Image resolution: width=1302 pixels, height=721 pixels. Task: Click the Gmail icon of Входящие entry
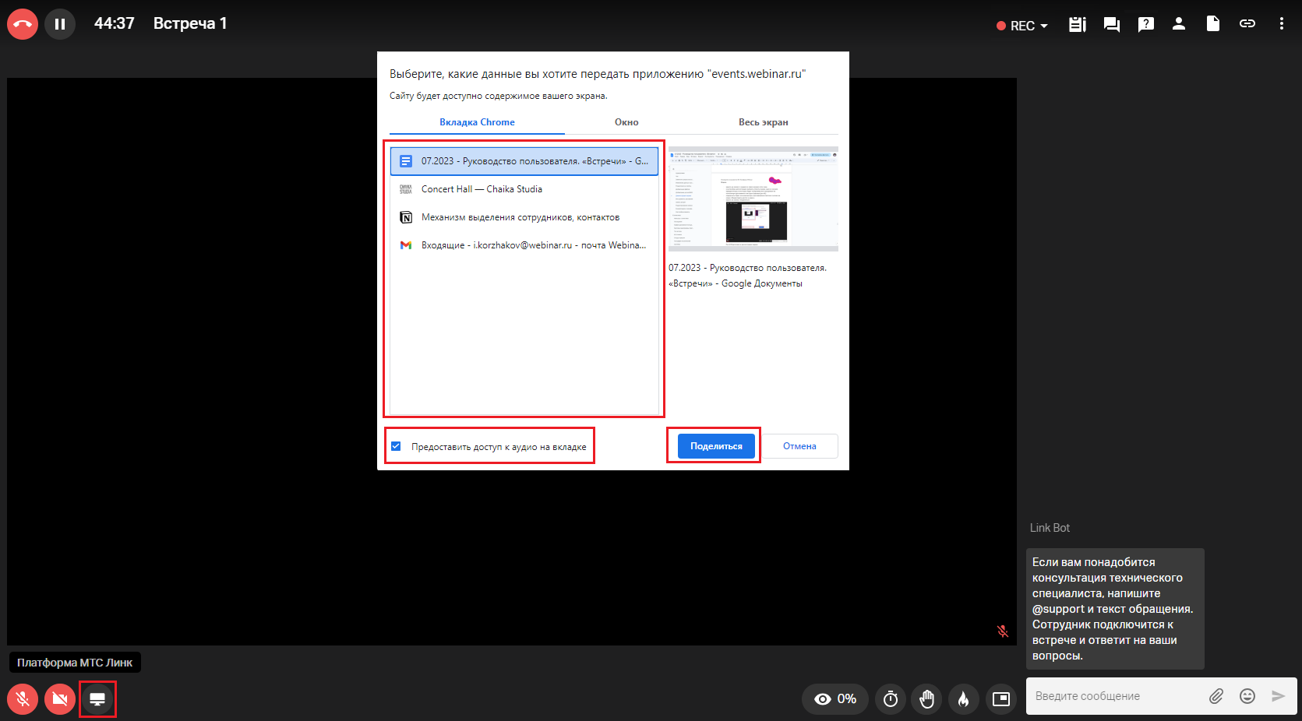coord(406,245)
